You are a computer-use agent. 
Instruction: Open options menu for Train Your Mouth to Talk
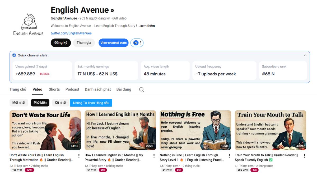pyautogui.click(x=304, y=156)
